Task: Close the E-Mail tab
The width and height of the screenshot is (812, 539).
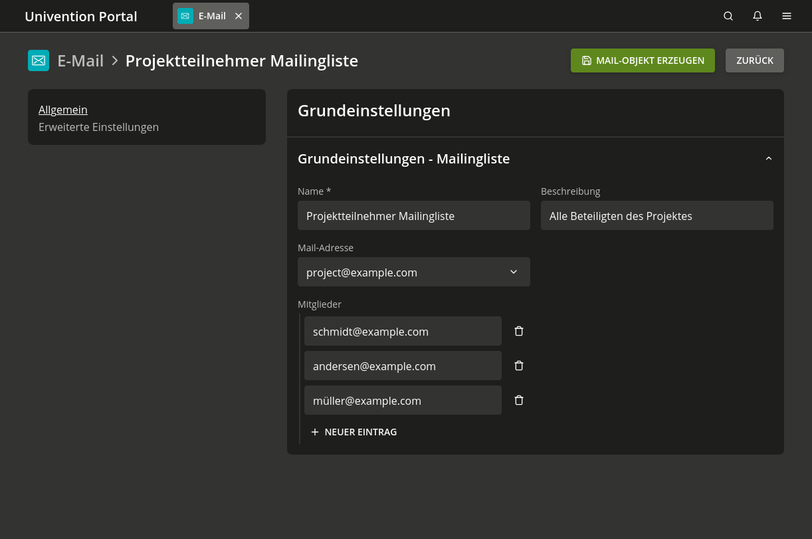Action: coord(239,16)
